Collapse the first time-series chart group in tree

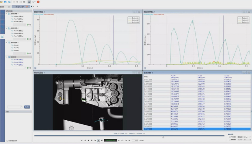coord(6,14)
